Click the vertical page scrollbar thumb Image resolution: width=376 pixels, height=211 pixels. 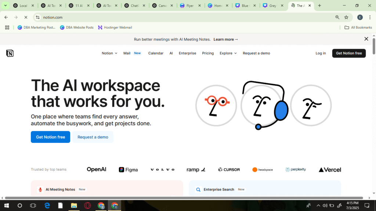[374, 46]
